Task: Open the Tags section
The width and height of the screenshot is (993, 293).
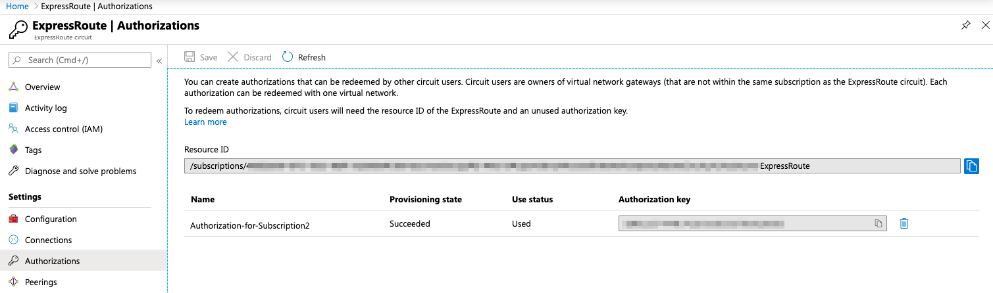Action: (33, 150)
